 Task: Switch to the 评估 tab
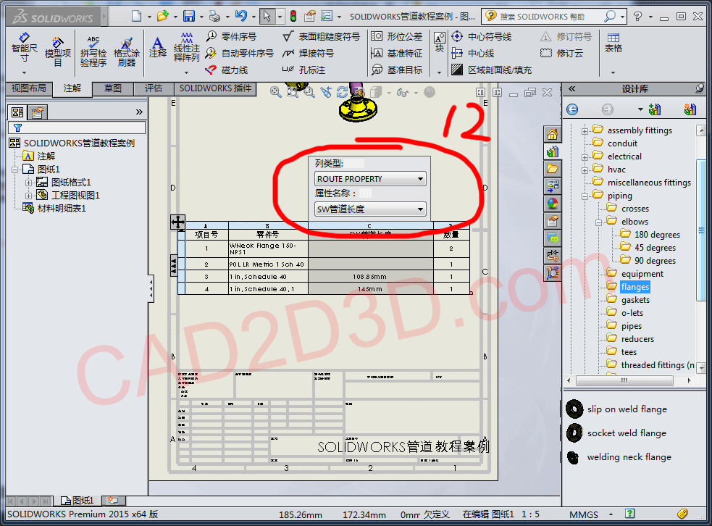[154, 88]
